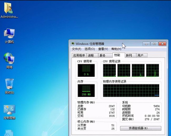The height and width of the screenshot is (136, 171).
Task: Switch to the 应用程序 tab
Action: point(79,56)
